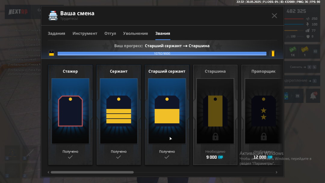Click the Стажер rank insignia badge
The image size is (325, 183).
point(70,111)
